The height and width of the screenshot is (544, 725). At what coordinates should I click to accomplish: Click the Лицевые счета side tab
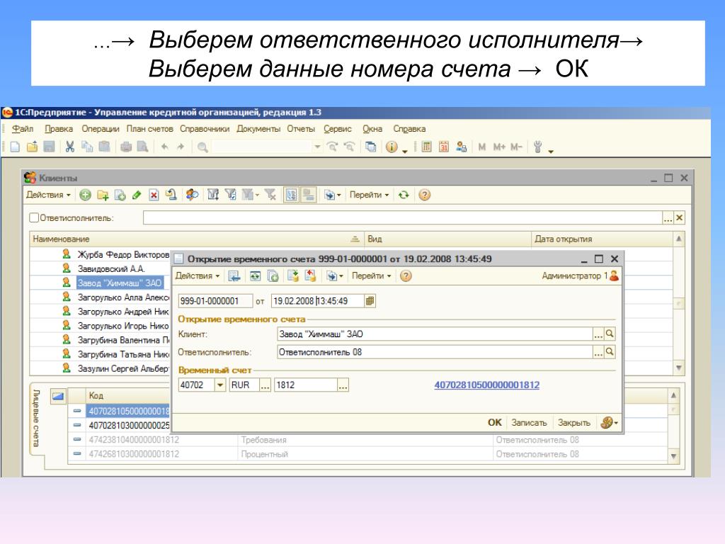click(37, 419)
